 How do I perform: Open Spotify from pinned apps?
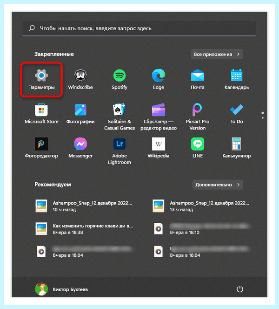pyautogui.click(x=120, y=79)
